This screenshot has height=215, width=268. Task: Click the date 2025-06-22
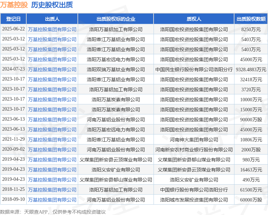[13, 29]
